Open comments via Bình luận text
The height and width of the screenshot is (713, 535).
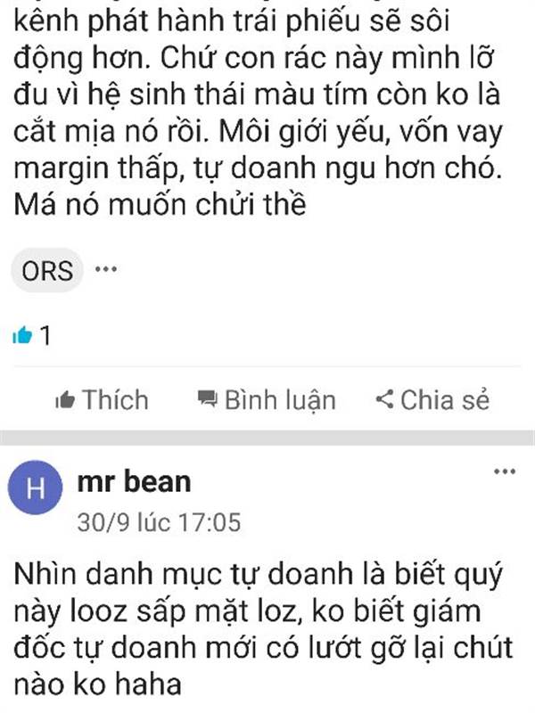[280, 401]
